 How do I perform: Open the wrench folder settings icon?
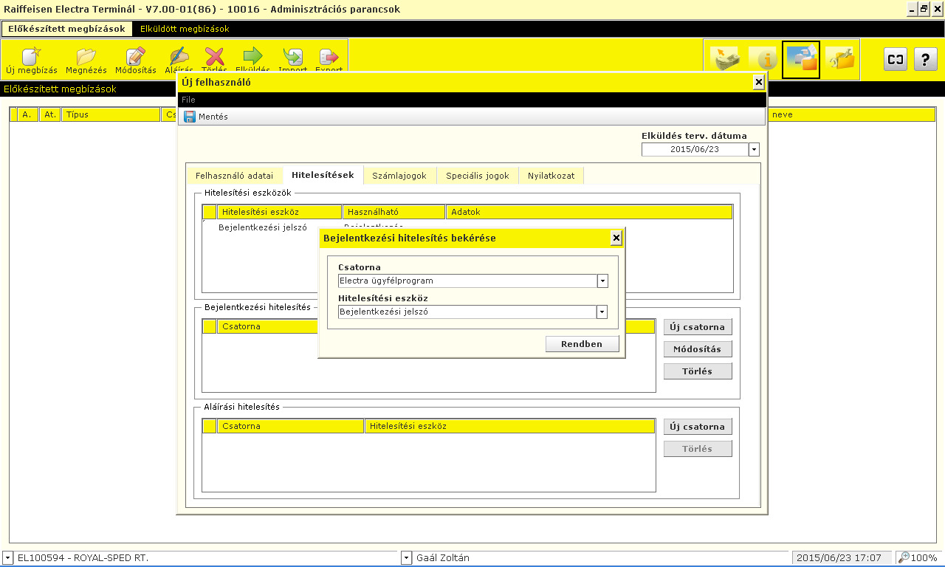click(839, 59)
